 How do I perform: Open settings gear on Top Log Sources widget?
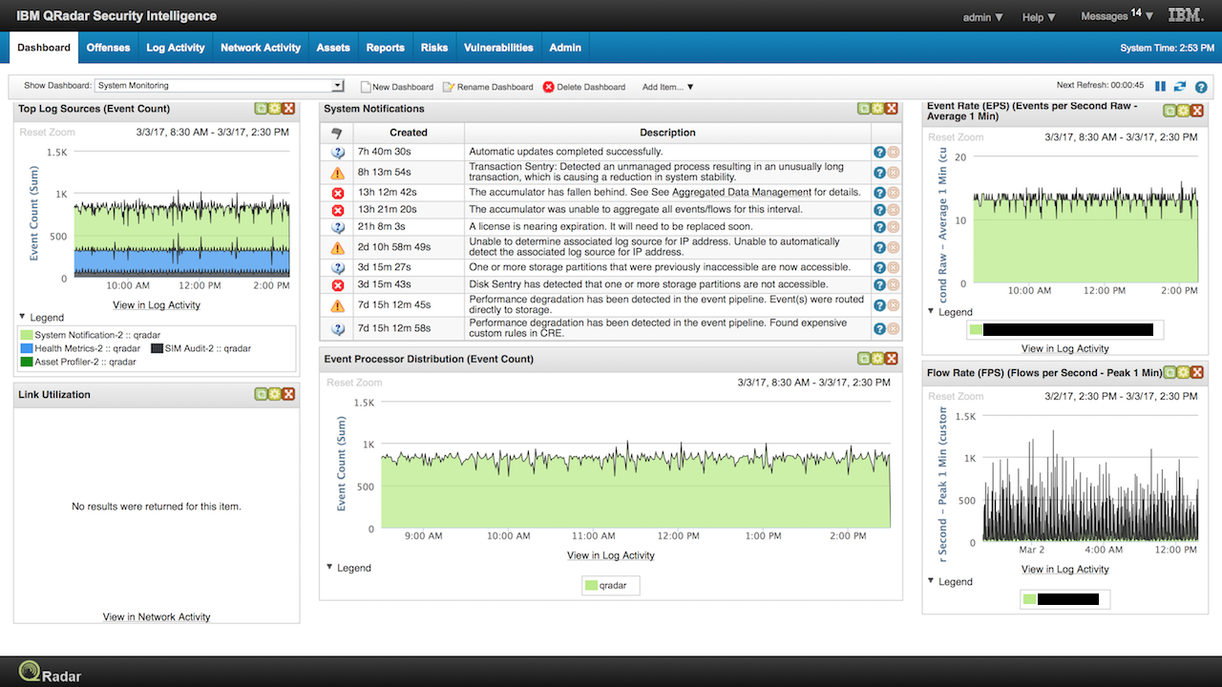click(x=274, y=109)
